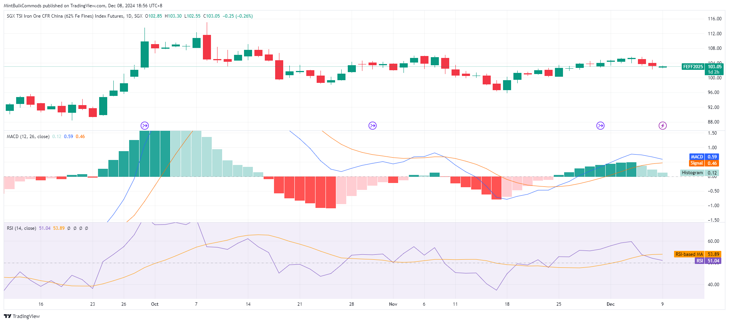Click the Histogram 0.12 value label
The width and height of the screenshot is (729, 323).
(699, 173)
